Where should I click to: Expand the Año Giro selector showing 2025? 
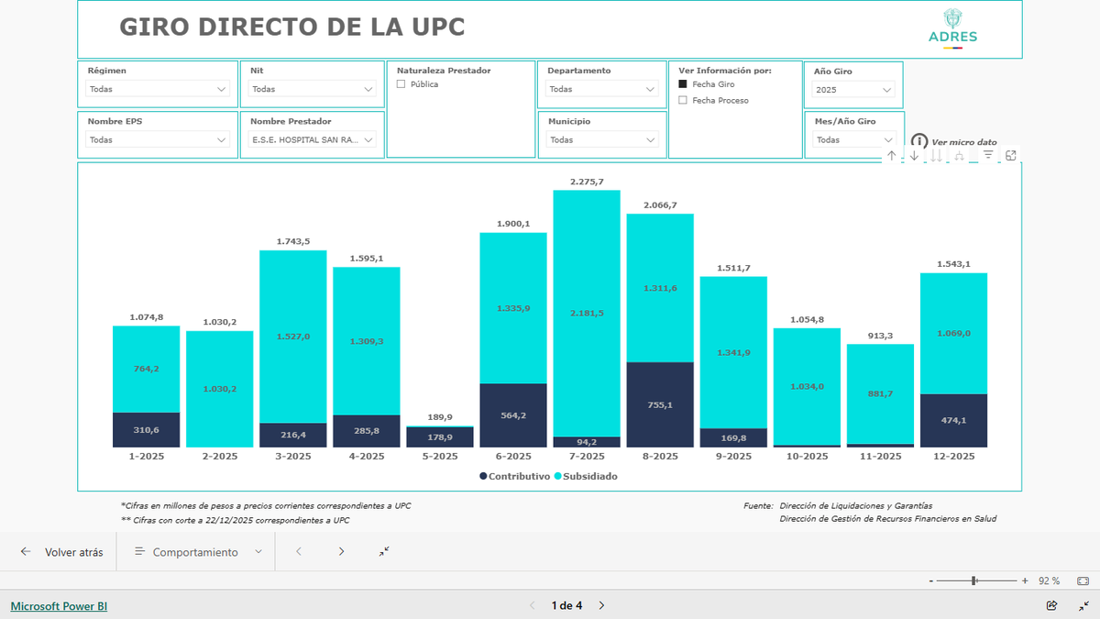852,89
